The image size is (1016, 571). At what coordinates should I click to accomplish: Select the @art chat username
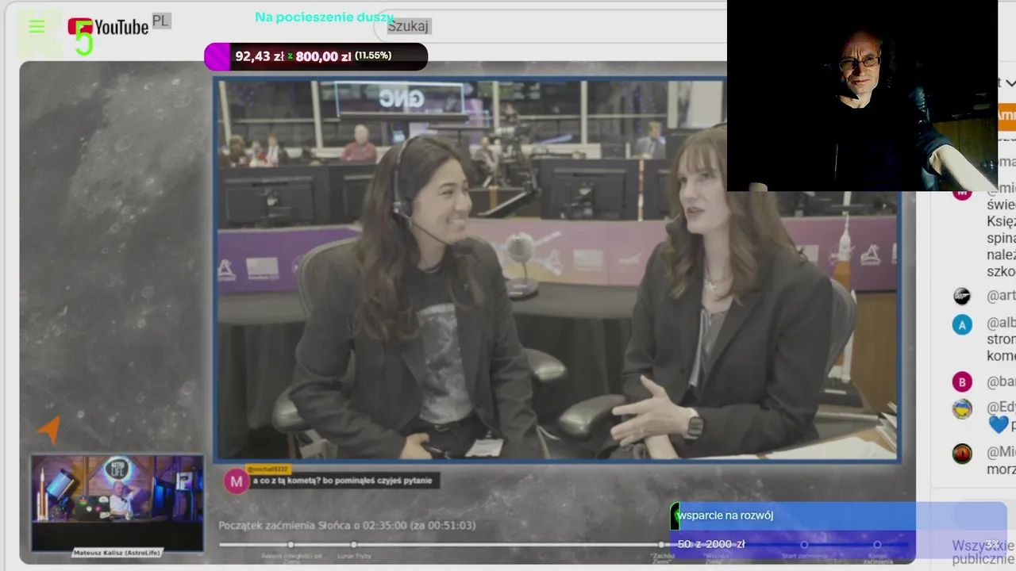pos(1001,296)
